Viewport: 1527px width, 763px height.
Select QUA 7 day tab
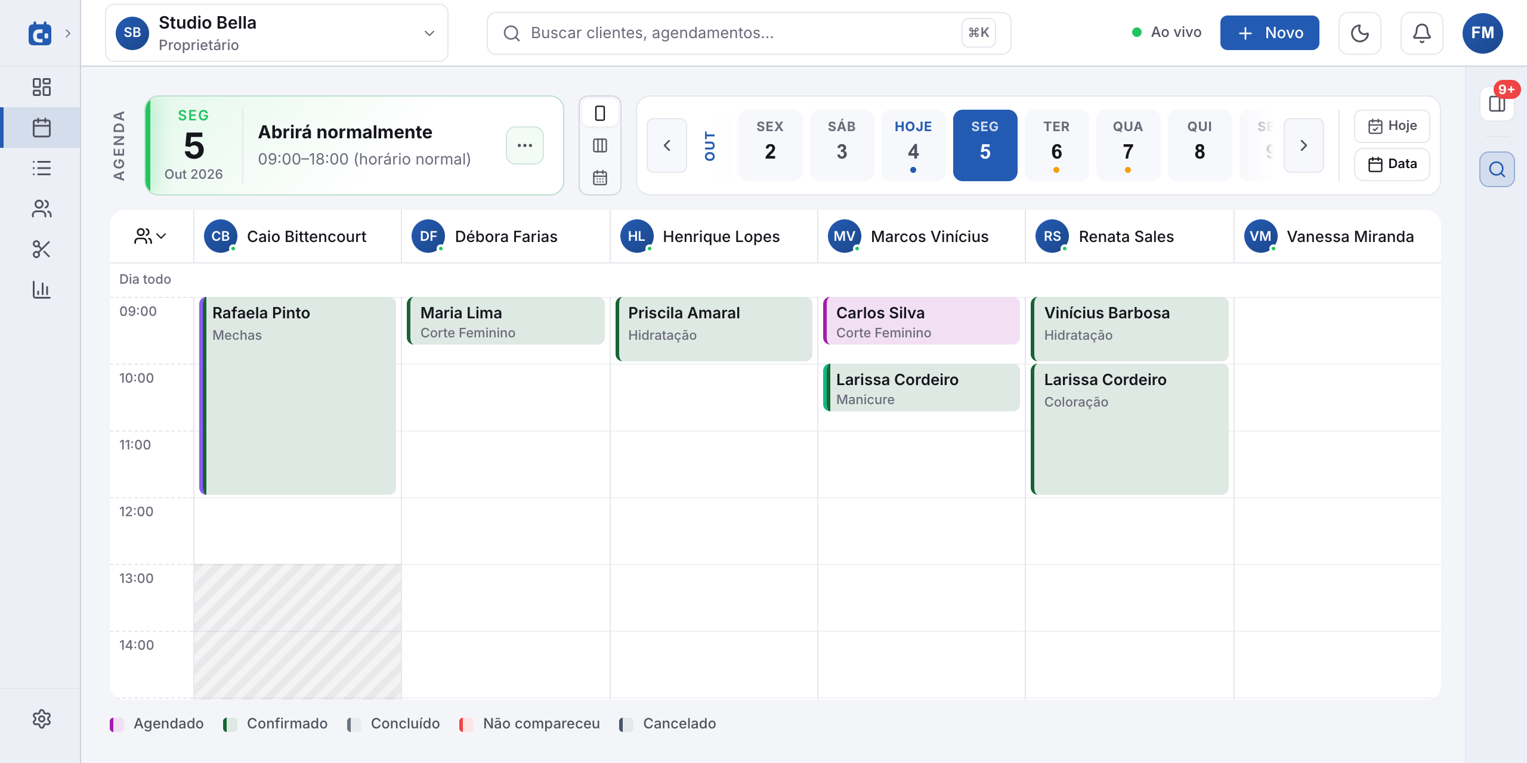[1128, 145]
